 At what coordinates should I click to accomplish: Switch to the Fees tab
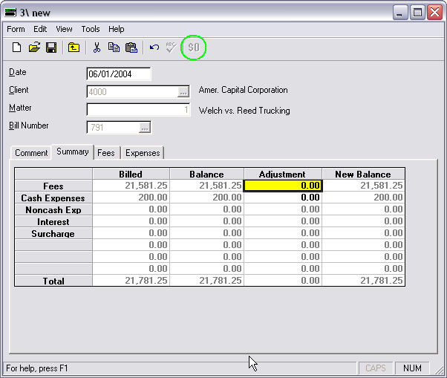pyautogui.click(x=106, y=153)
